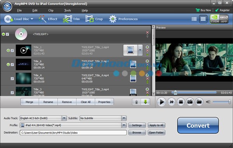Switch to detailed list view mode
The image size is (233, 148).
tap(194, 19)
